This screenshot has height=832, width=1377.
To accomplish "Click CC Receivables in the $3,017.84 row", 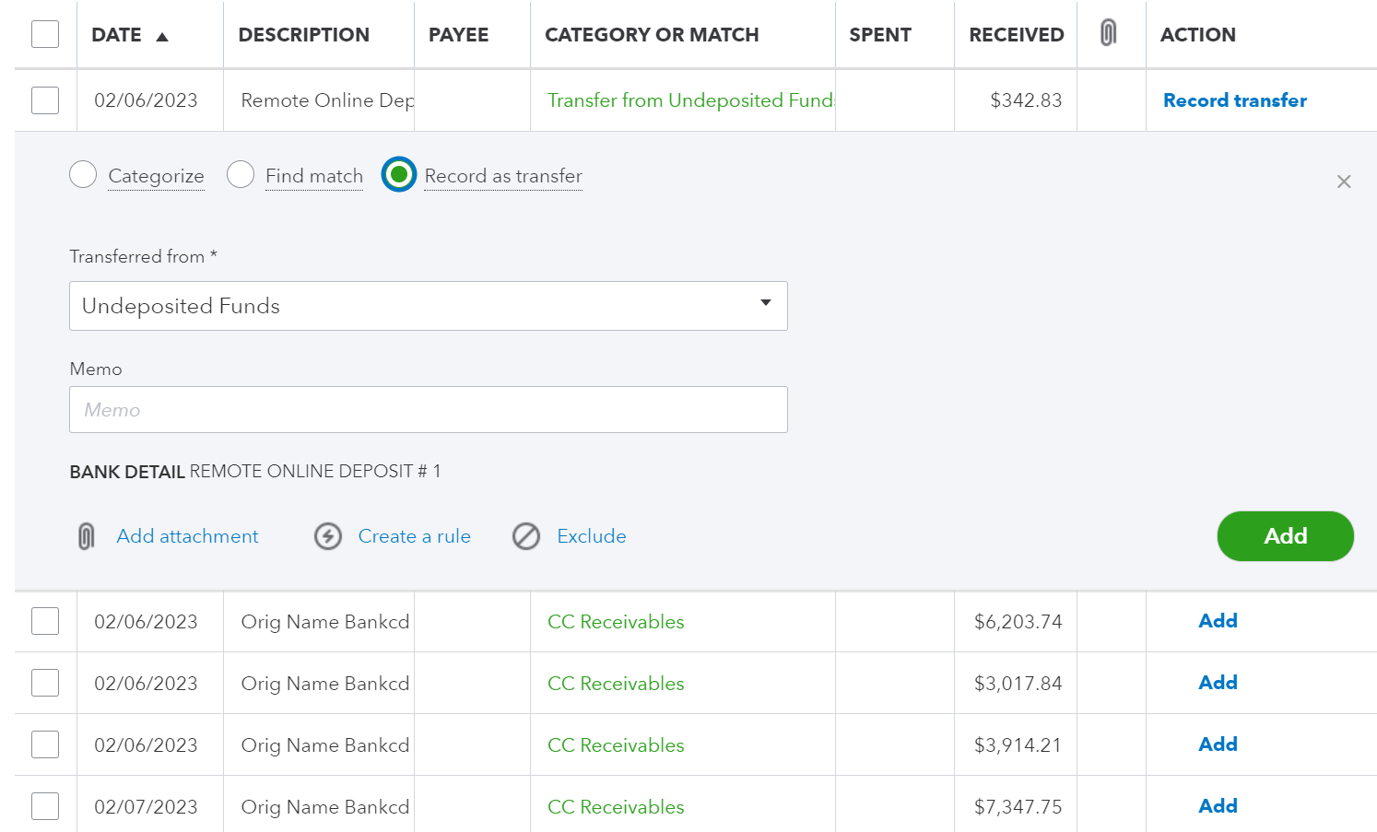I will (616, 684).
